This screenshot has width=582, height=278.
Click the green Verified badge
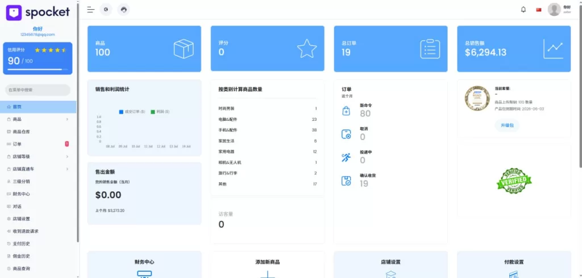pos(514,181)
